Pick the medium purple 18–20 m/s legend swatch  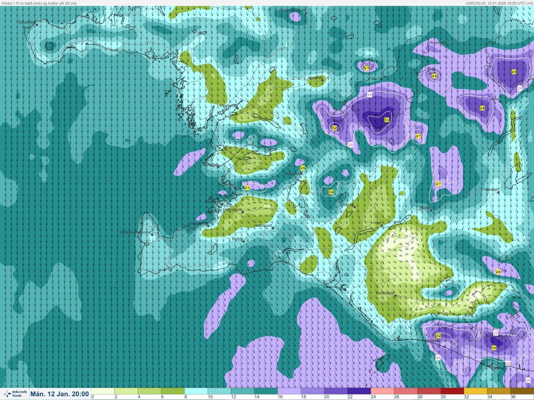tap(313, 391)
